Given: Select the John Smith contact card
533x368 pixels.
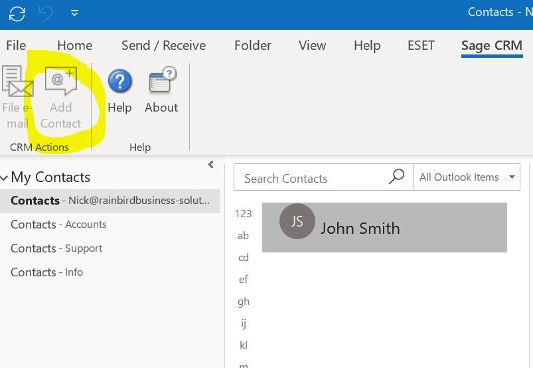Looking at the screenshot, I should coord(384,228).
